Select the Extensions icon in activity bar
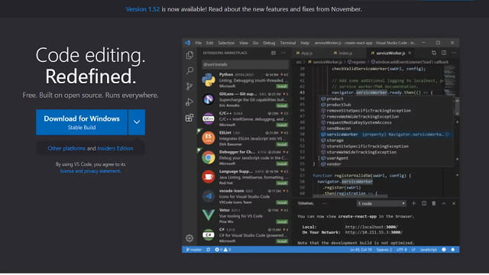 click(189, 118)
